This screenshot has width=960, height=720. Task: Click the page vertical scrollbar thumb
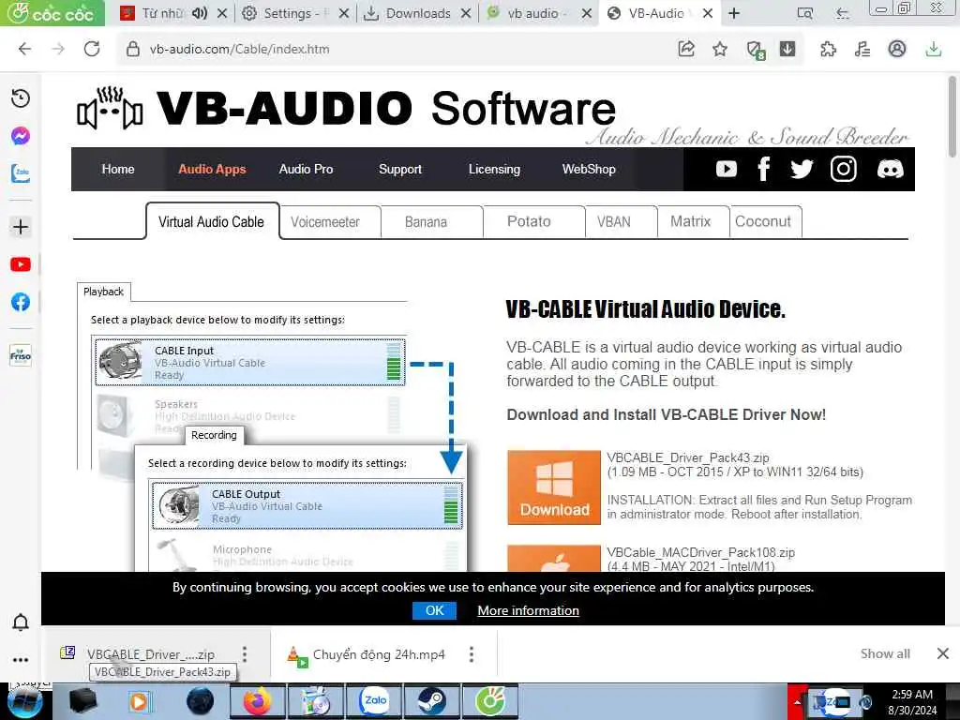tap(952, 116)
